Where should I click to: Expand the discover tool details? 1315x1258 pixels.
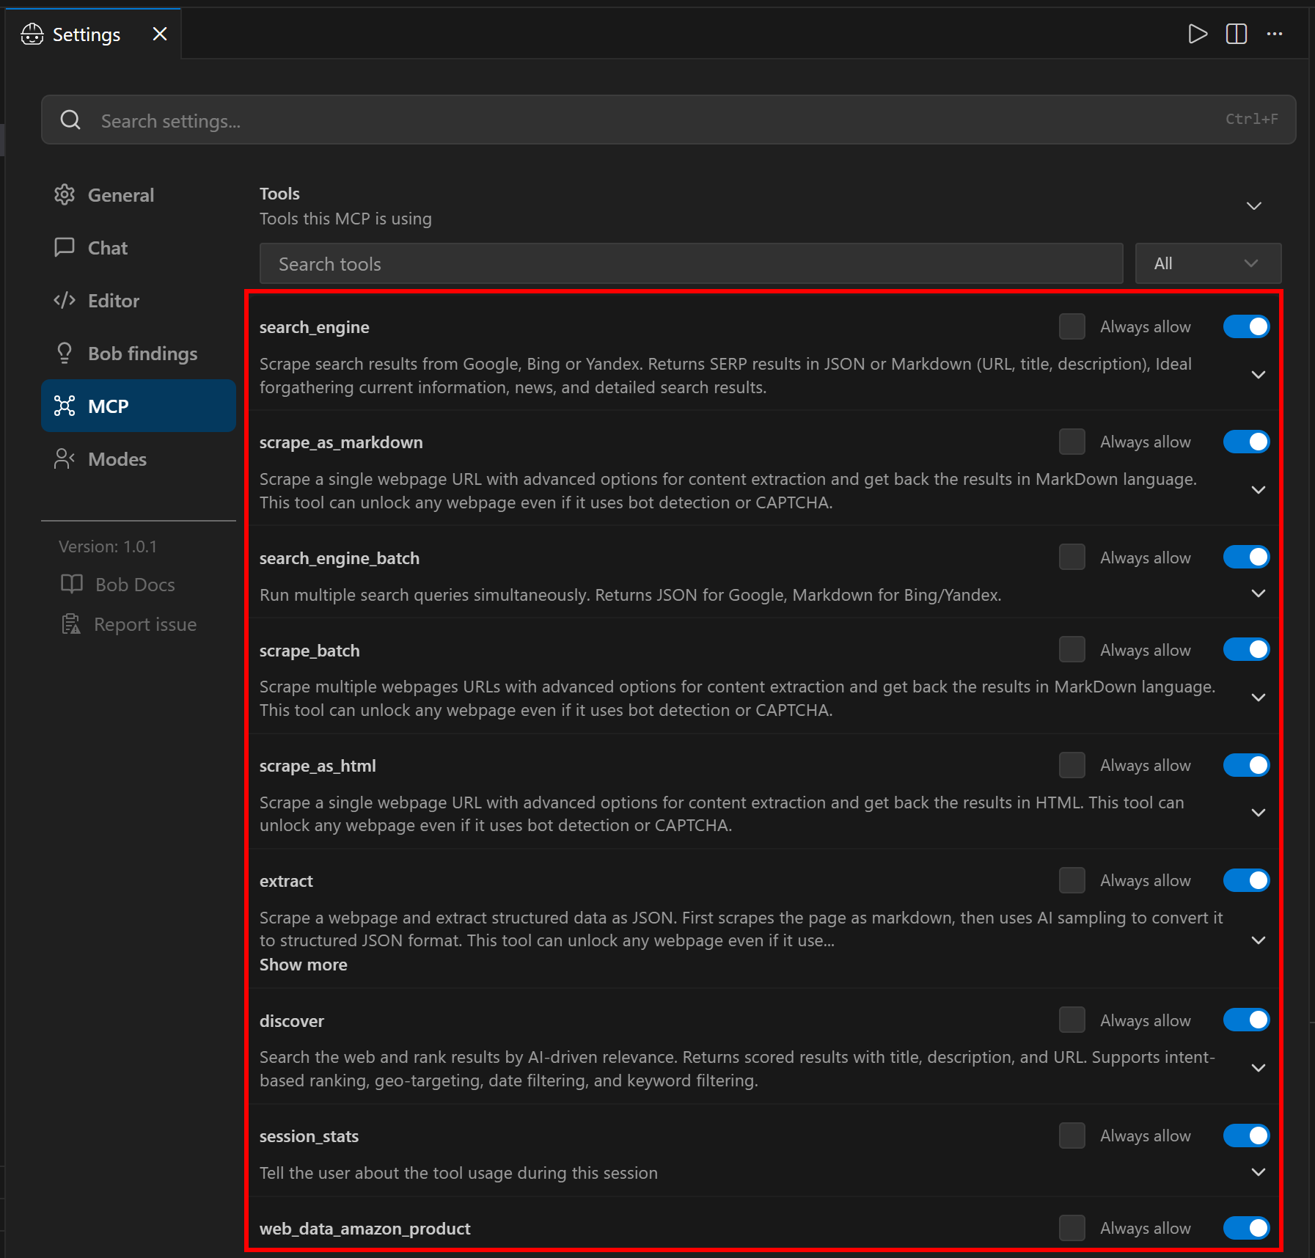pyautogui.click(x=1259, y=1068)
